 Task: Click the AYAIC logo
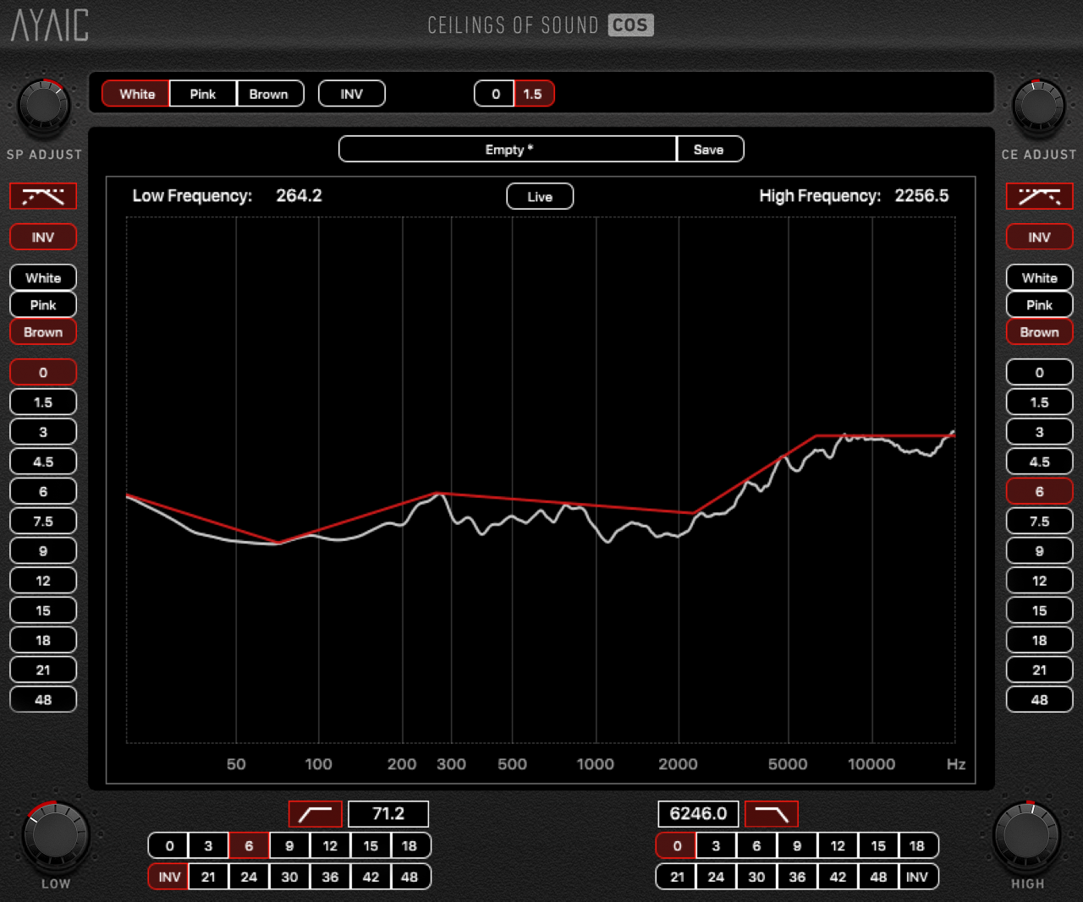point(50,25)
